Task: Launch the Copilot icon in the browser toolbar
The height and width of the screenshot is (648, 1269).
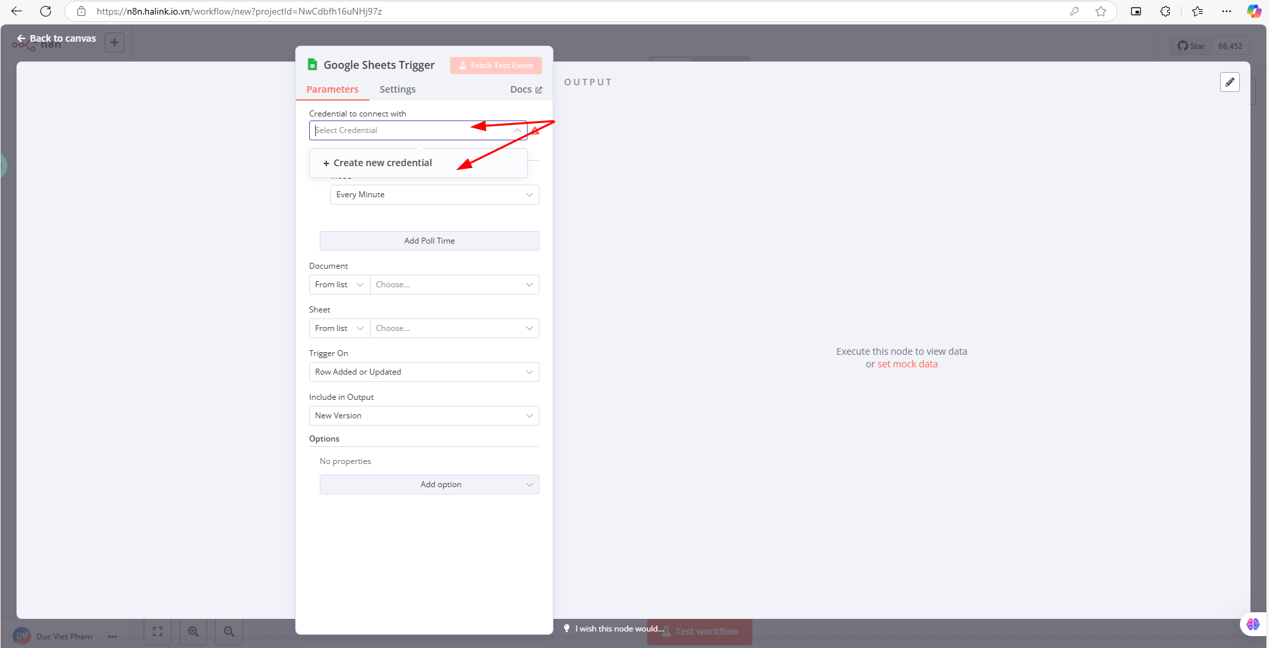Action: (1254, 11)
